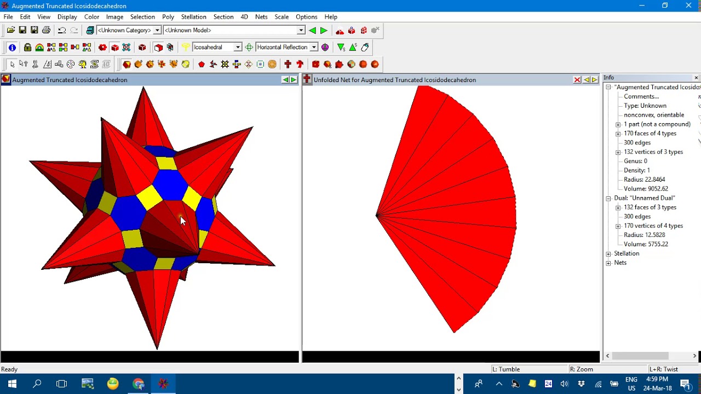Click previous-view arrow in polyhedron view header
Viewport: 701px width, 394px height.
pos(285,80)
